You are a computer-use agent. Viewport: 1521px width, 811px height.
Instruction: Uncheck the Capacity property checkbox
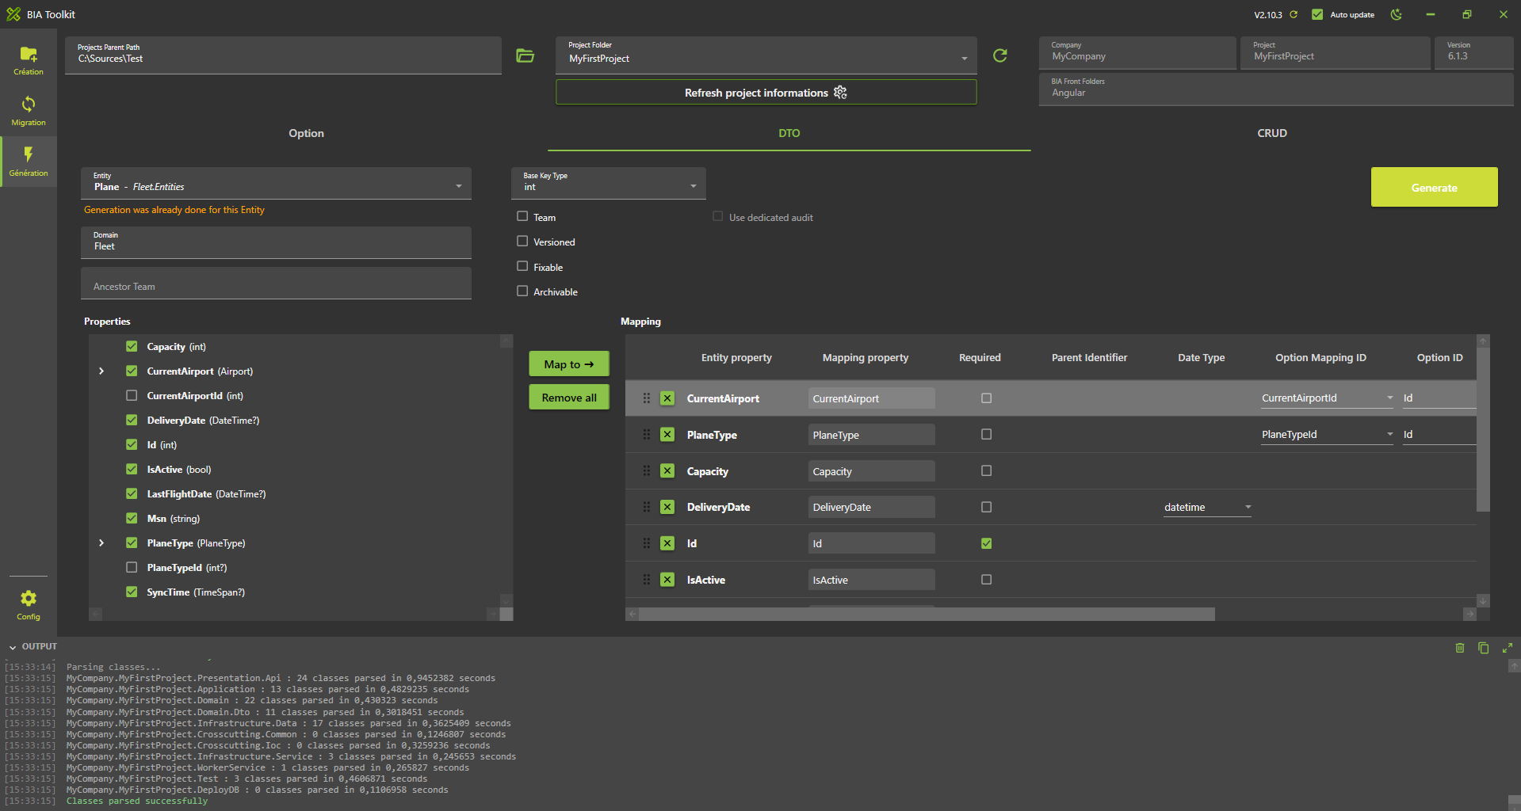(132, 346)
